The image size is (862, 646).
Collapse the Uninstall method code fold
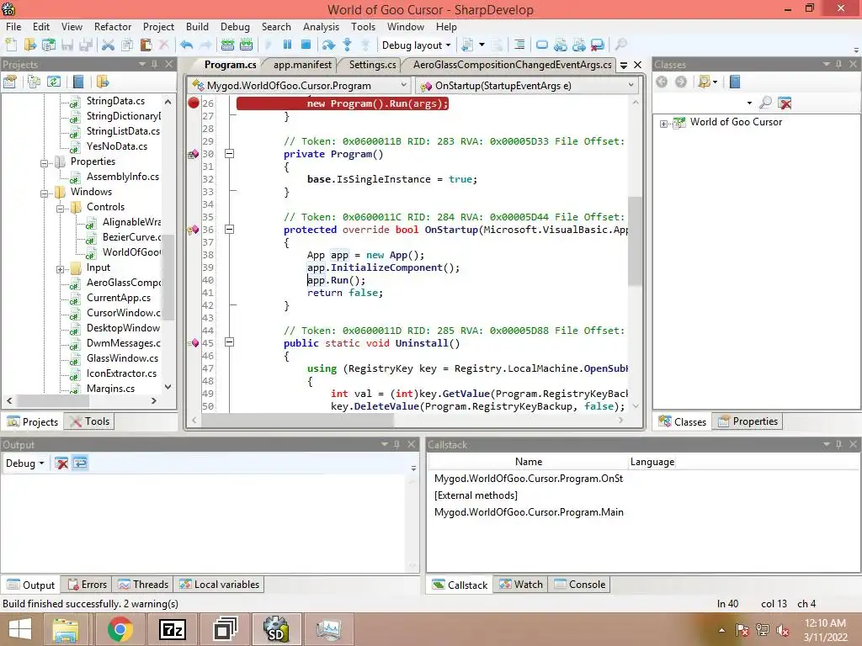coord(230,343)
